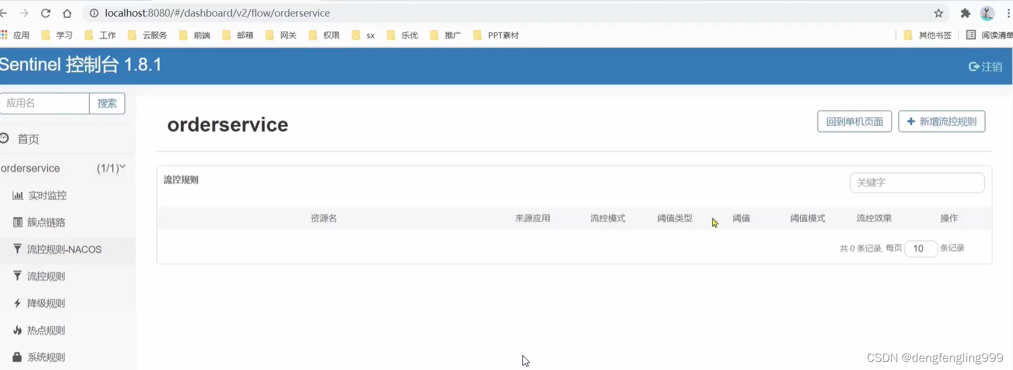Go to 首页 in the sidebar
The height and width of the screenshot is (370, 1013).
[x=28, y=139]
